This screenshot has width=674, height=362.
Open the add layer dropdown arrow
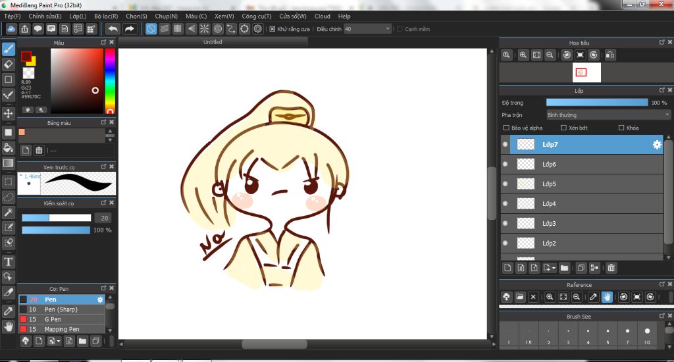[x=554, y=268]
